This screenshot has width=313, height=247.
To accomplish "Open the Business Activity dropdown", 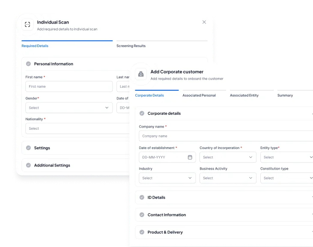I will (228, 178).
